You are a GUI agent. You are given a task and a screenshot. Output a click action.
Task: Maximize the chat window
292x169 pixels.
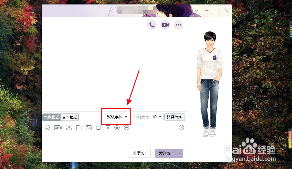[x=216, y=11]
